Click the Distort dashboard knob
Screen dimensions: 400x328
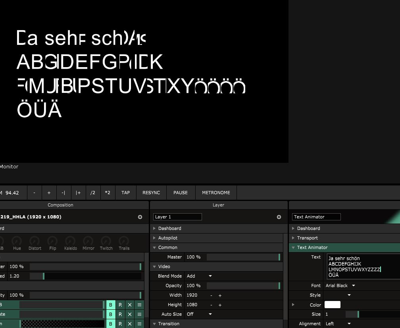point(35,241)
